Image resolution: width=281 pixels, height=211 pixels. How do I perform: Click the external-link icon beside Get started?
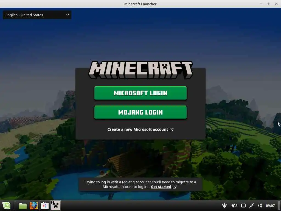175,187
